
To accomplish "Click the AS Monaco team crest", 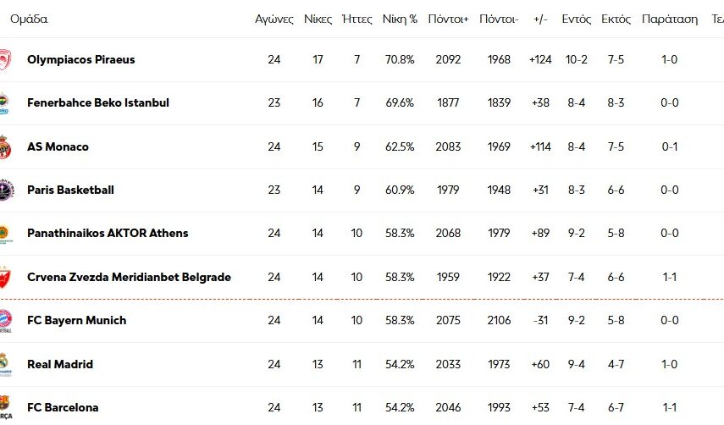I will (x=5, y=147).
